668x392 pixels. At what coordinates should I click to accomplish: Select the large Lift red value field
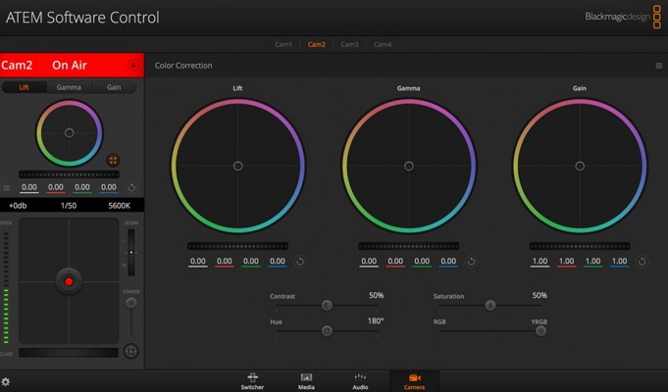(x=225, y=262)
